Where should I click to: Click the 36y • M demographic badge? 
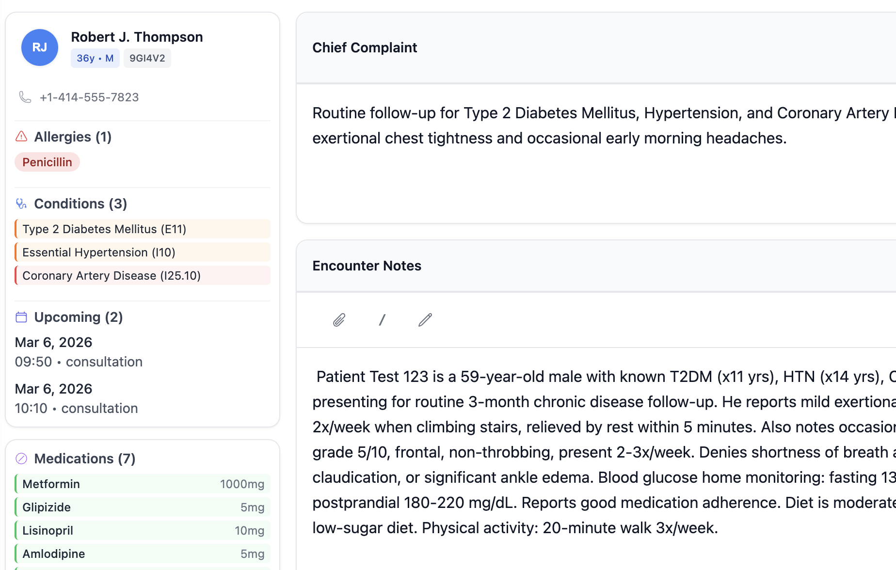(95, 58)
